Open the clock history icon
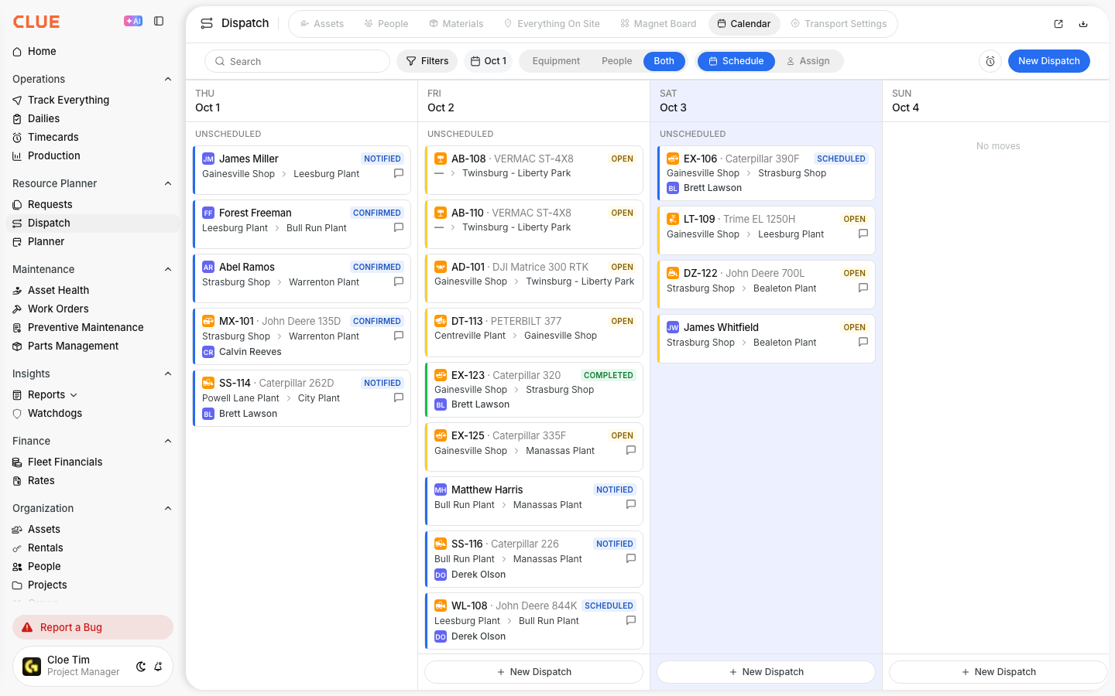 coord(990,61)
